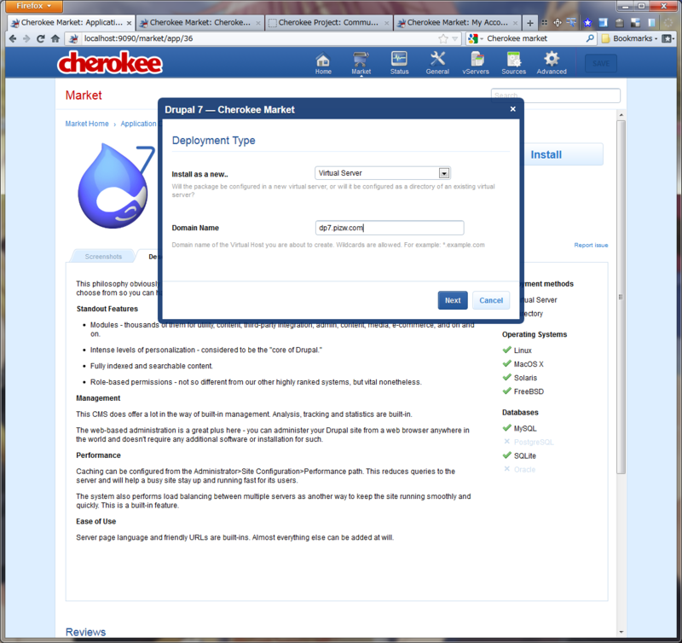Click the Next button

[453, 300]
